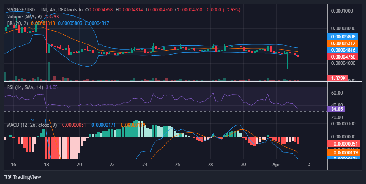366x184 pixels.
Task: Click the blue 0.00004816 lower band price tag
Action: [343, 50]
